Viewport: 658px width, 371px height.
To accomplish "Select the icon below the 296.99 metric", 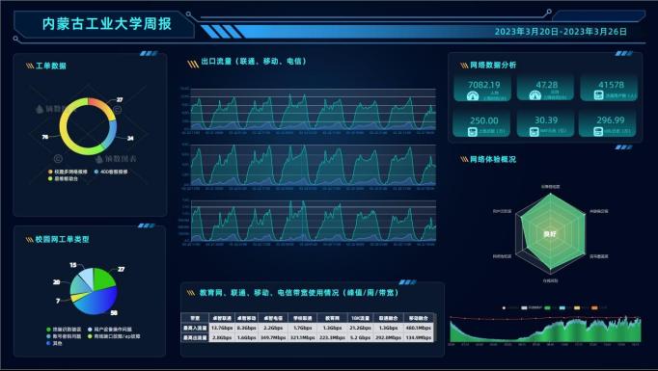I will tap(598, 131).
